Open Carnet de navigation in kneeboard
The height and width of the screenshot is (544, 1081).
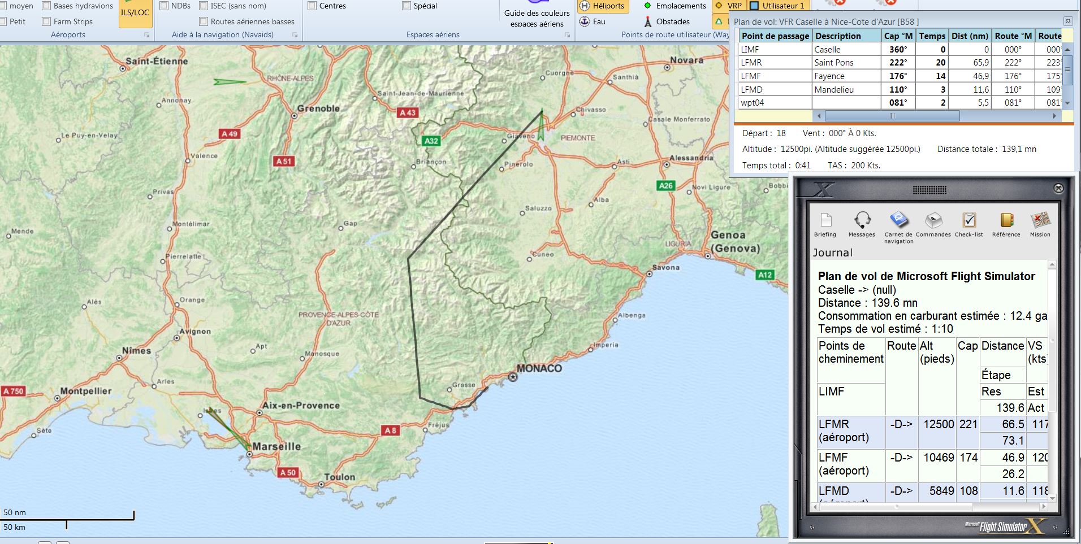[x=898, y=227]
